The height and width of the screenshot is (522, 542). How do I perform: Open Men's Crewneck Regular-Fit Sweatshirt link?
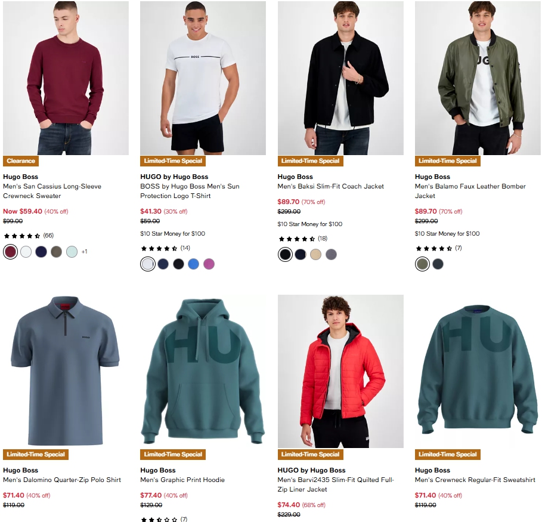coord(475,480)
